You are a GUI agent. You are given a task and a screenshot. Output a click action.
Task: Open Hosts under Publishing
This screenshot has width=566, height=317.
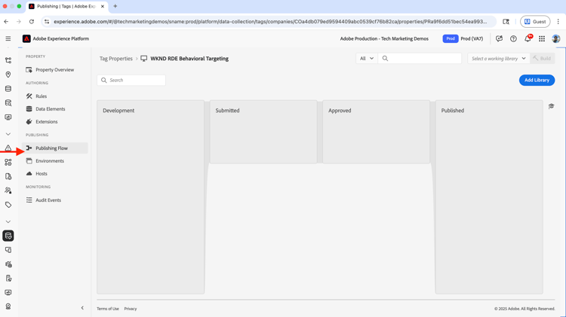[55, 174]
